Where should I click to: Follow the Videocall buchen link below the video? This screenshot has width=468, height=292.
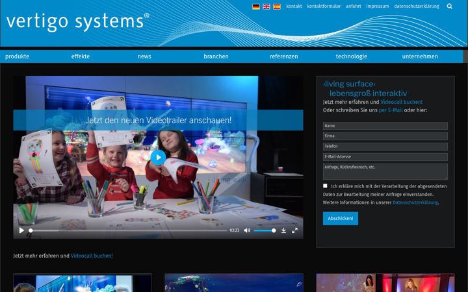click(x=92, y=256)
